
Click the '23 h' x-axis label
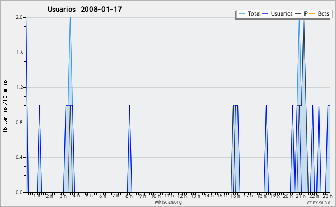[328, 196]
